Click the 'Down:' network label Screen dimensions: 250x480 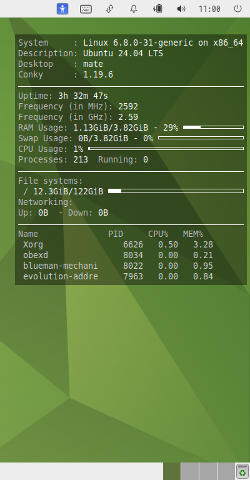coord(81,213)
